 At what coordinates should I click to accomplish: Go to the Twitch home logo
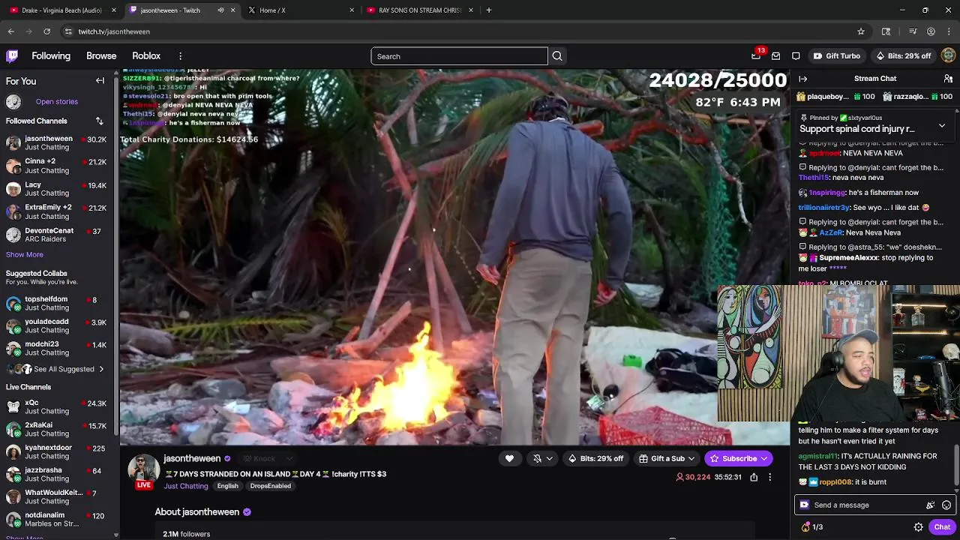(x=12, y=56)
